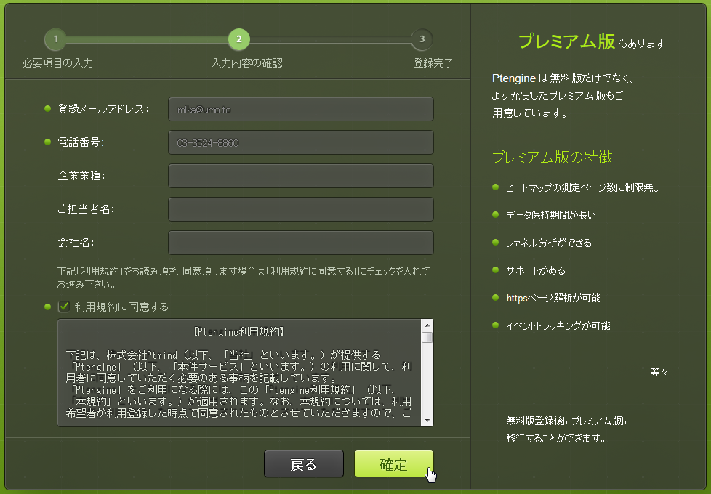Click the terms box scroll-up arrow
This screenshot has height=494, width=711.
coord(427,325)
